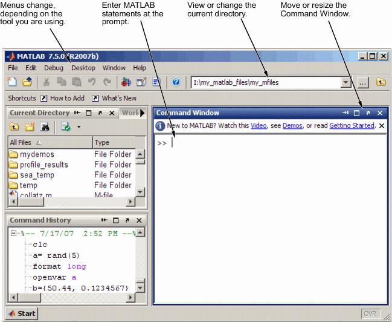
Task: Select the openvar a history entry
Action: (x=54, y=277)
